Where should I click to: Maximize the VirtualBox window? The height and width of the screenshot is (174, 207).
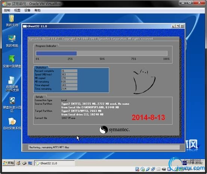190,3
